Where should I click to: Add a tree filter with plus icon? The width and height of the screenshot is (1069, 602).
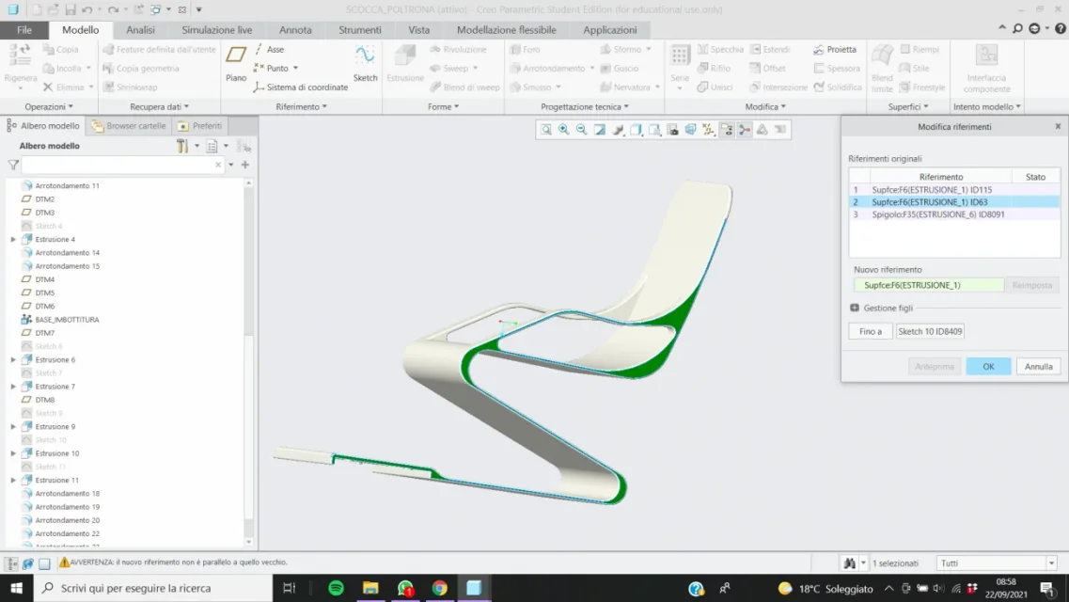[244, 165]
